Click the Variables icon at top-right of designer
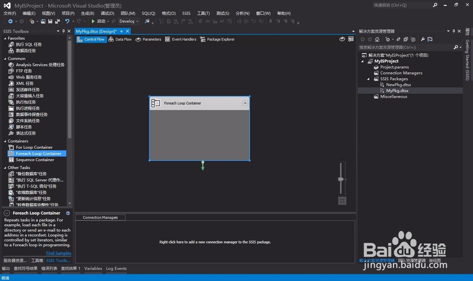The width and height of the screenshot is (473, 281). pos(342,39)
